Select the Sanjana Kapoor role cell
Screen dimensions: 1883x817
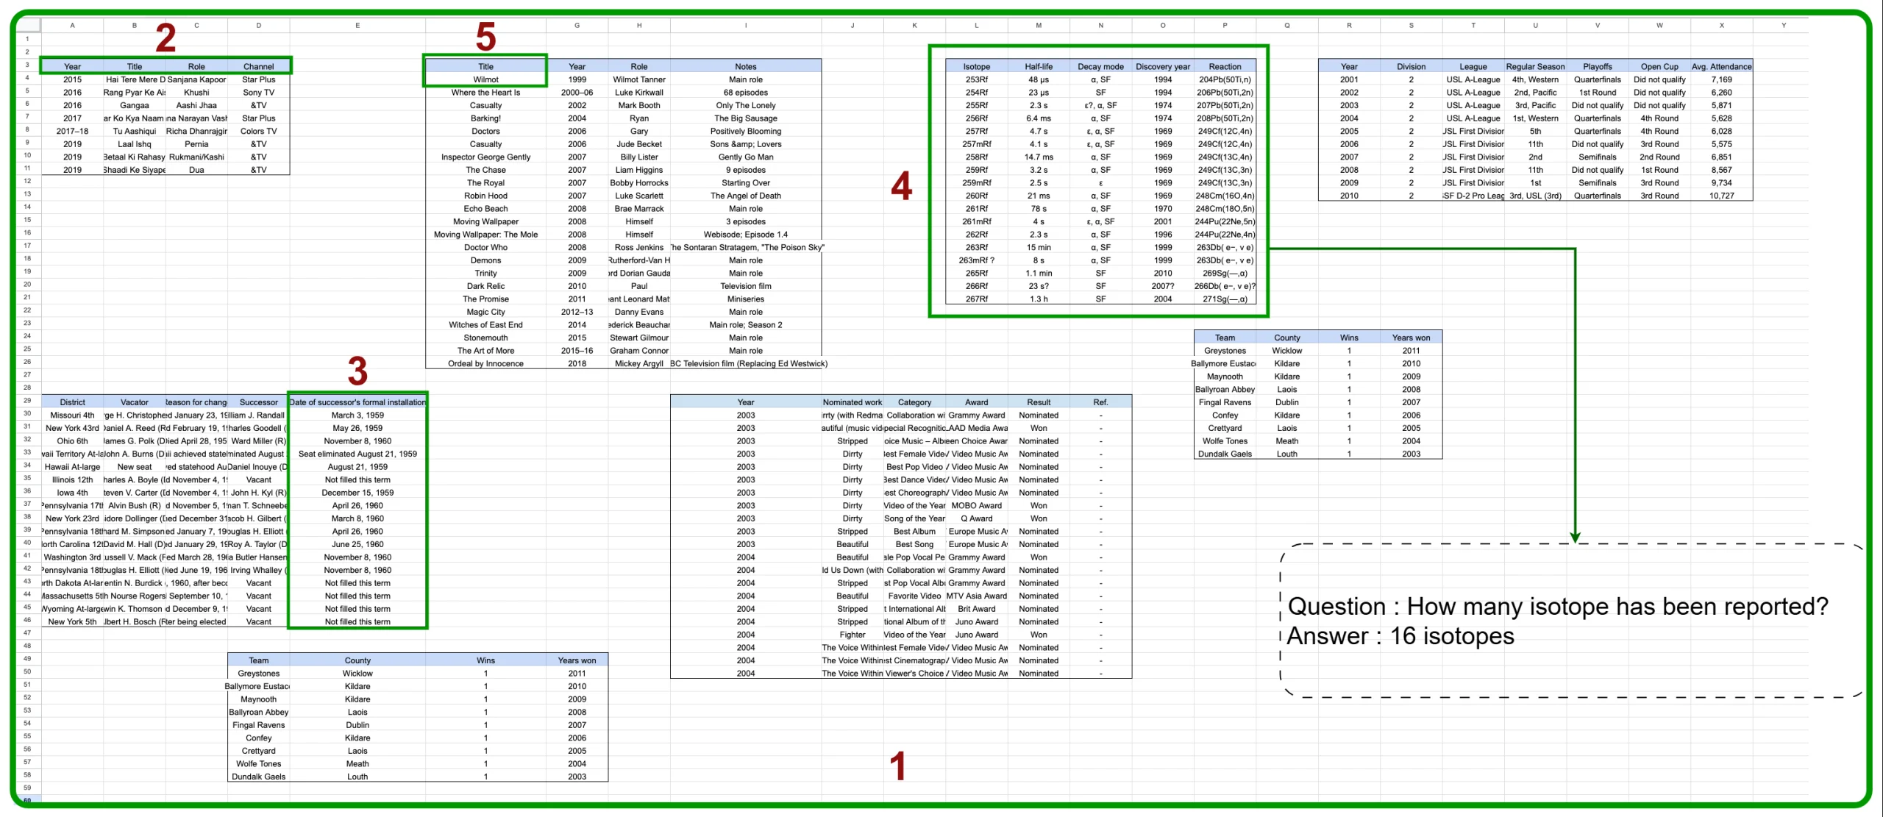point(196,79)
